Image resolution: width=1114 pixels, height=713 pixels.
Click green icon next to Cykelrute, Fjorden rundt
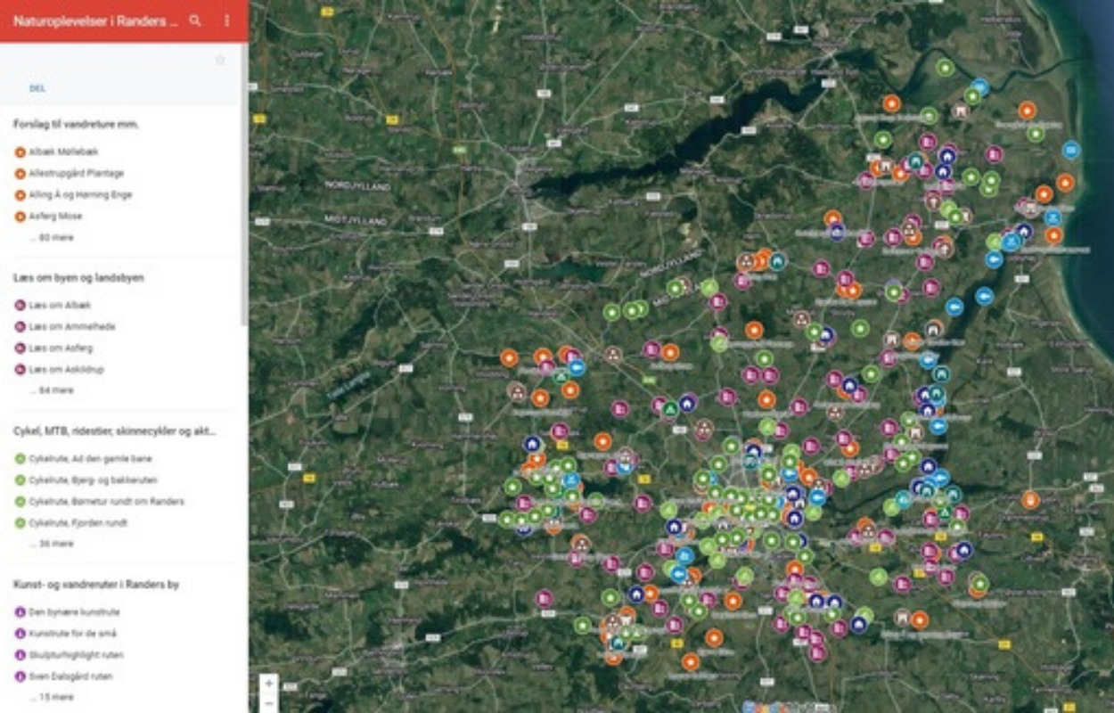(20, 523)
